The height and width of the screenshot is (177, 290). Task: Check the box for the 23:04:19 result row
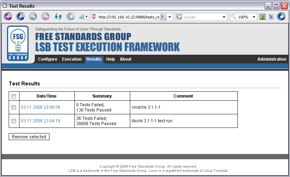(x=14, y=121)
